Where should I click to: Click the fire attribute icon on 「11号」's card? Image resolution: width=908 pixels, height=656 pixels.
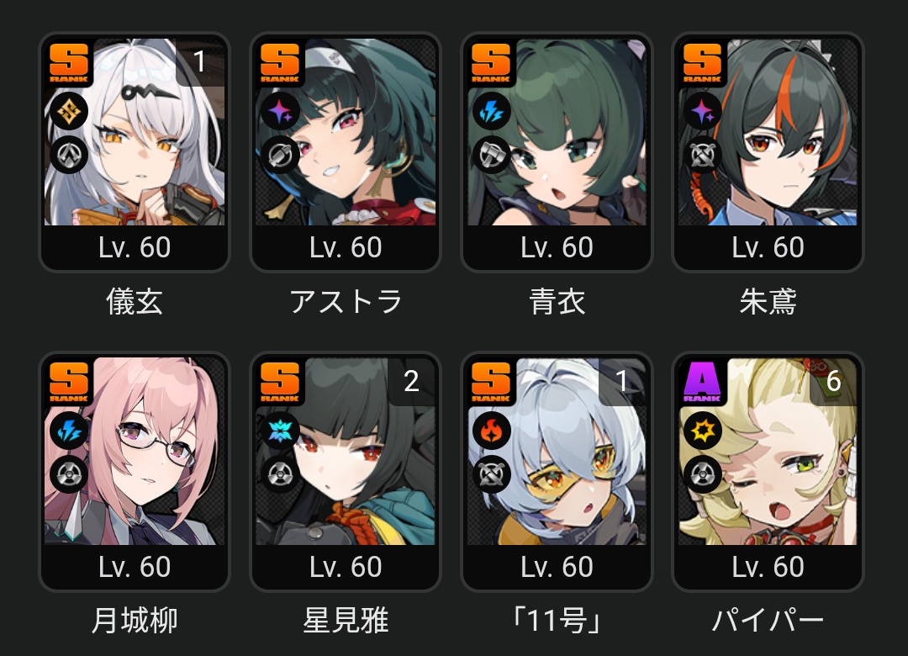pos(492,431)
